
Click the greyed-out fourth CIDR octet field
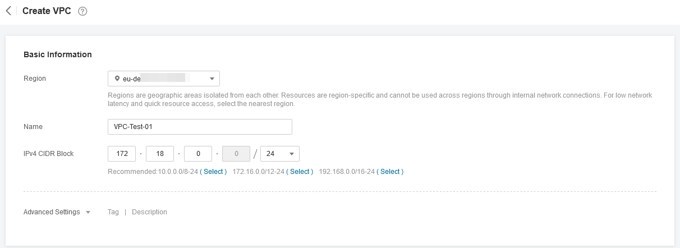click(236, 154)
